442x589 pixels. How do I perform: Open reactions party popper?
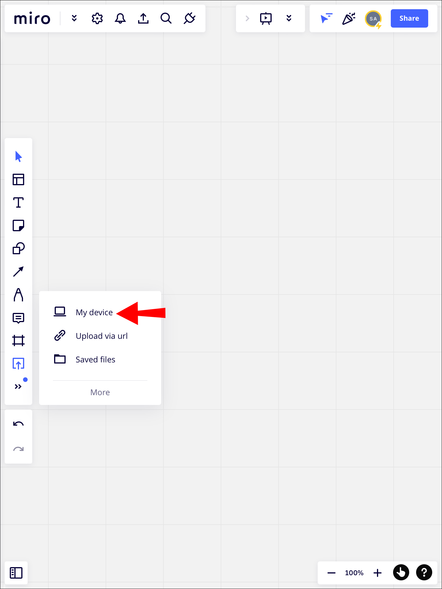[x=349, y=18]
